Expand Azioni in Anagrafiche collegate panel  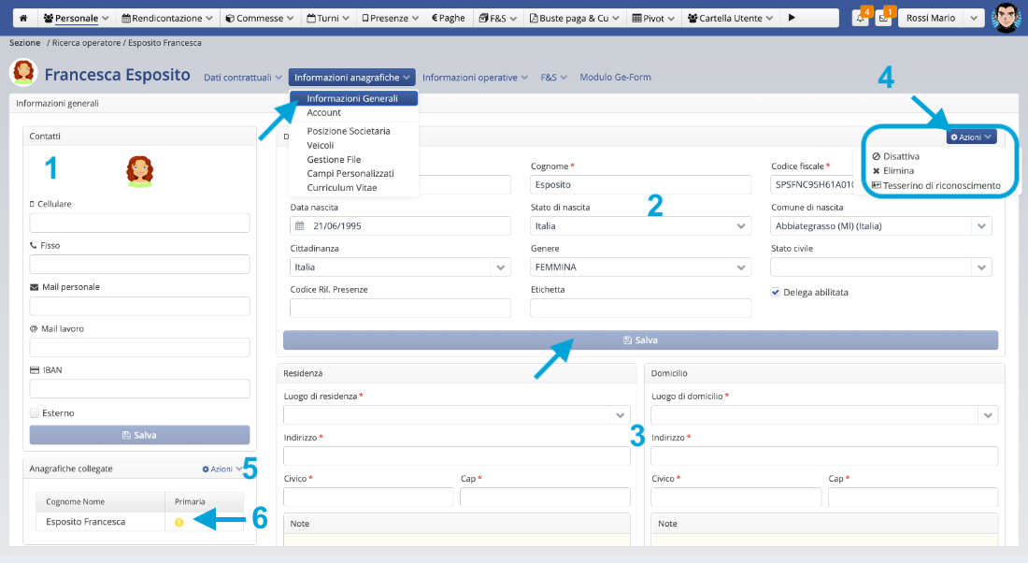(221, 469)
